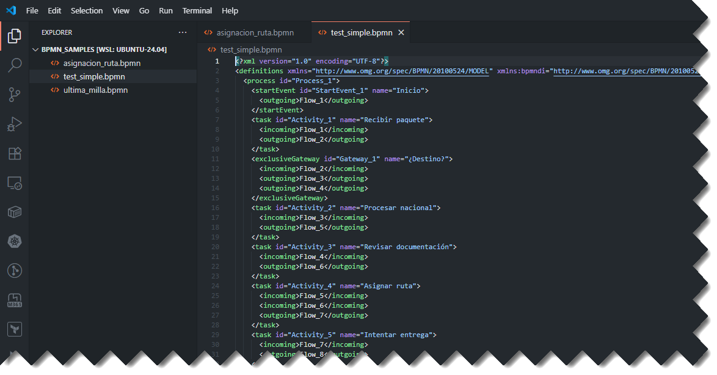Open the Extensions view
This screenshot has height=375, width=717.
click(15, 153)
